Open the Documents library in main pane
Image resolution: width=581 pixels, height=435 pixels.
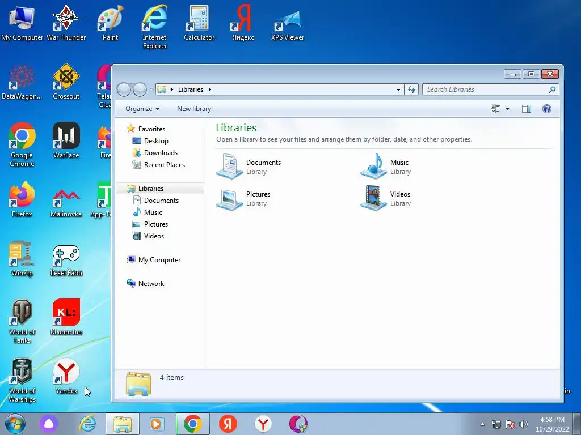(x=249, y=167)
